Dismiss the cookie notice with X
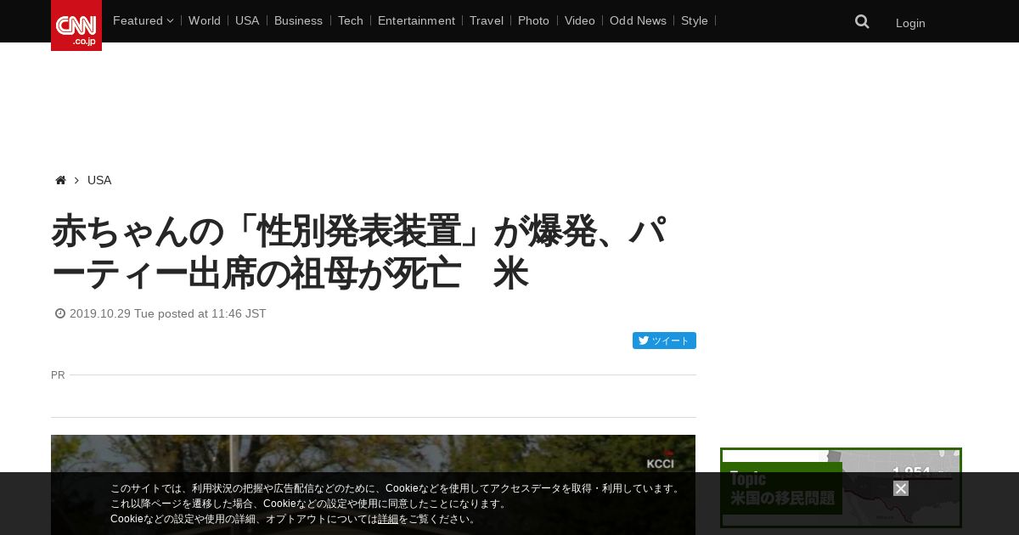This screenshot has width=1019, height=535. click(x=901, y=488)
